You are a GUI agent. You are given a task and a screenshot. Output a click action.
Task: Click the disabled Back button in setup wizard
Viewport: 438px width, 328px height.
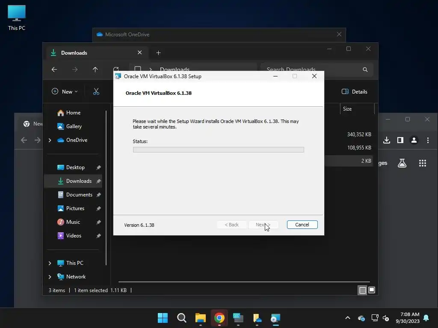[231, 225]
